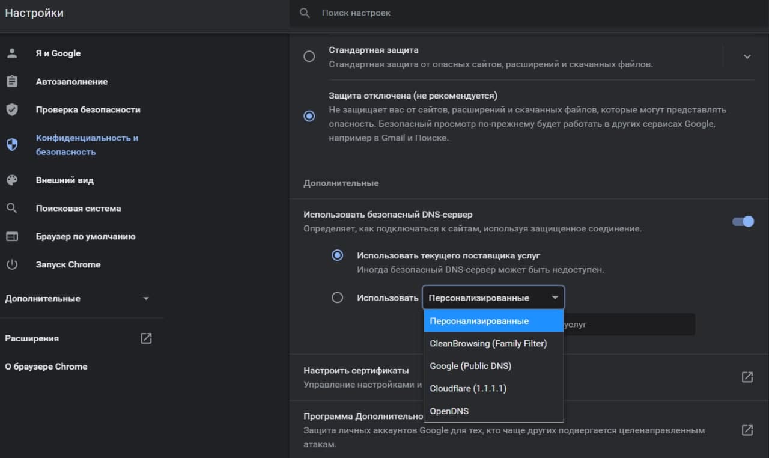Click the shield checkmark icon Проверка безопасности
This screenshot has width=769, height=458.
12,109
